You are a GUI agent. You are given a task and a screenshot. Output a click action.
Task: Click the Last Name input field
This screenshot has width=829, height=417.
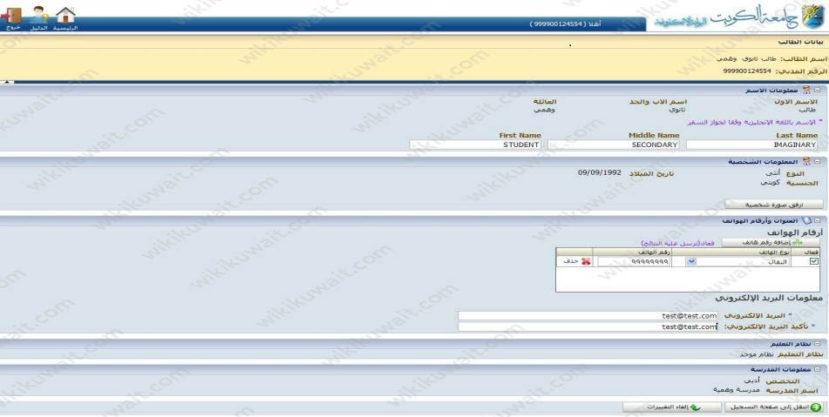pos(752,145)
